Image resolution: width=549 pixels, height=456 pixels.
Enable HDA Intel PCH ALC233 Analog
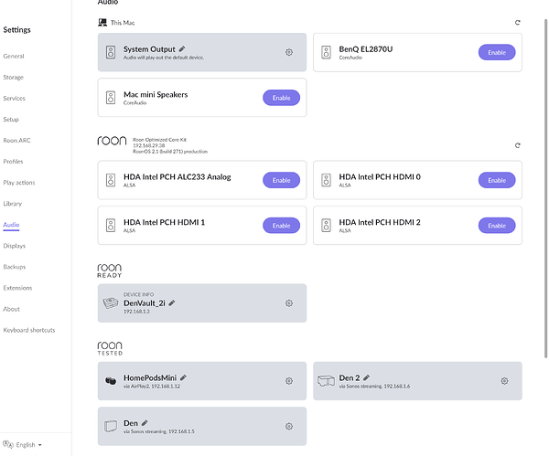point(281,180)
